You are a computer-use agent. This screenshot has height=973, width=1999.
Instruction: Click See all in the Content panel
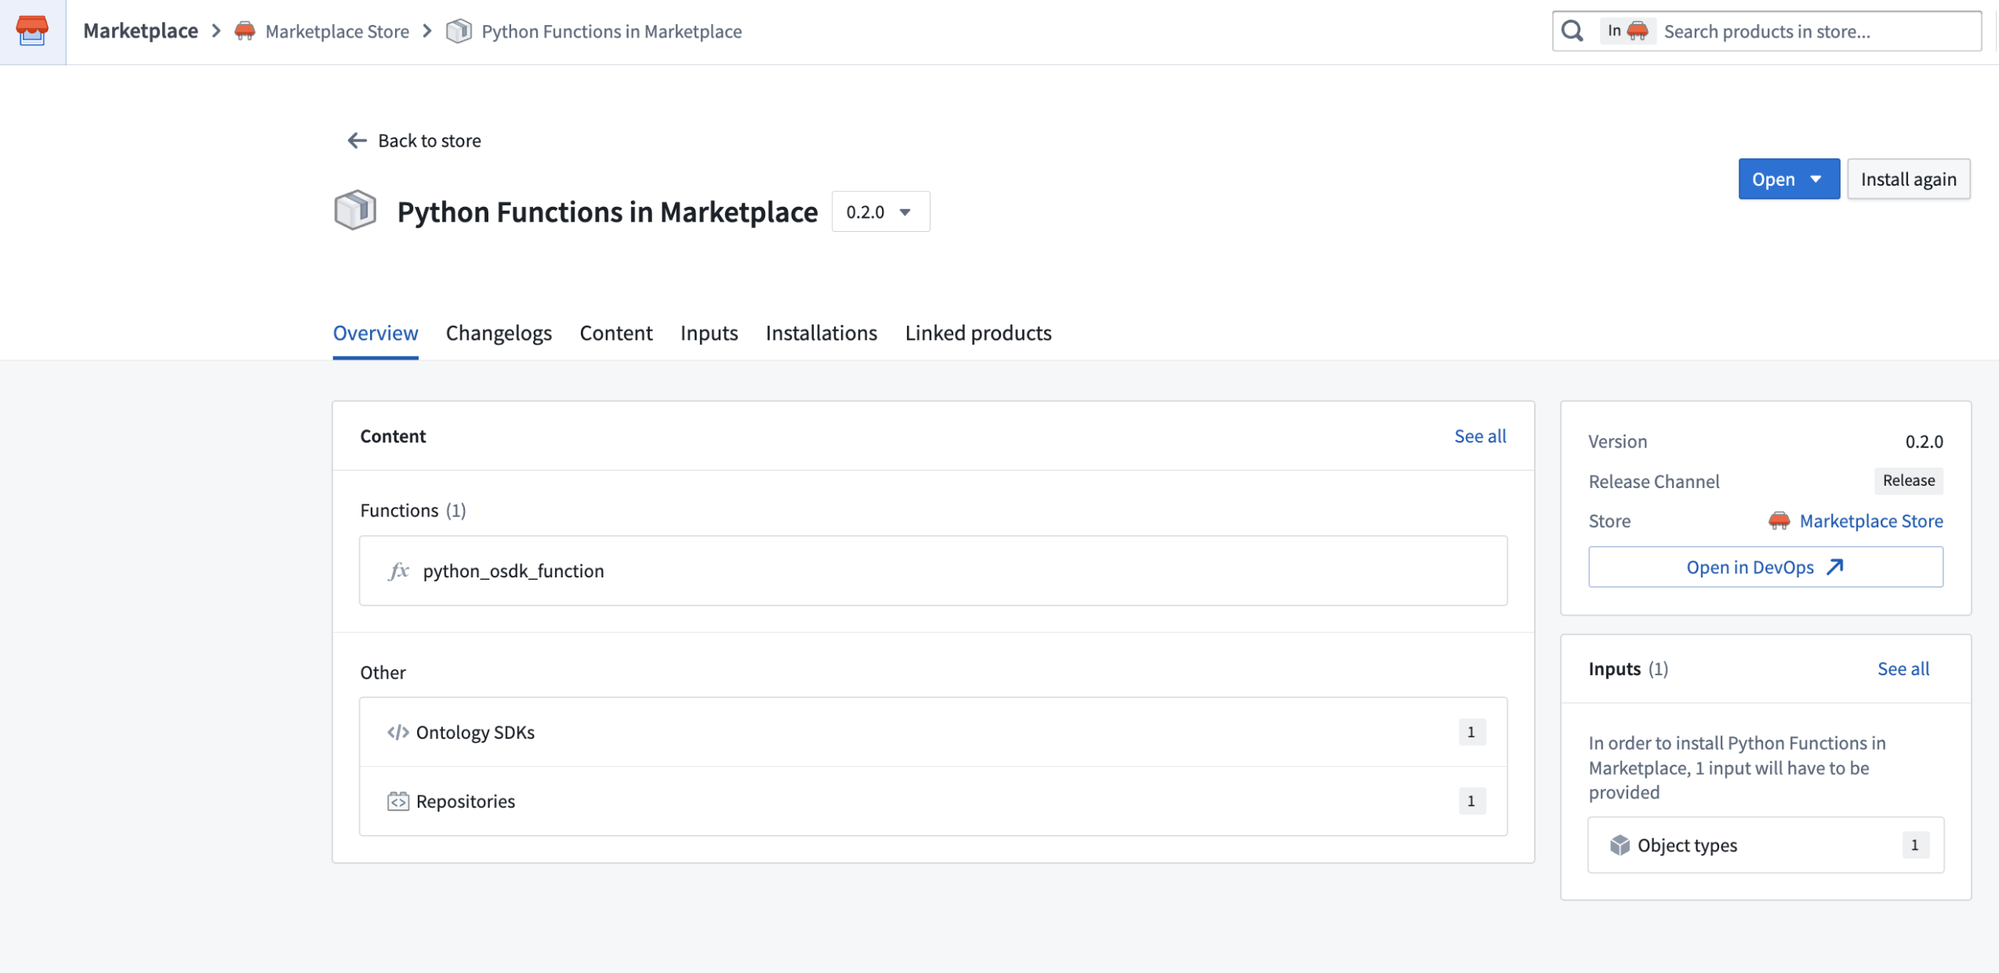pos(1479,436)
